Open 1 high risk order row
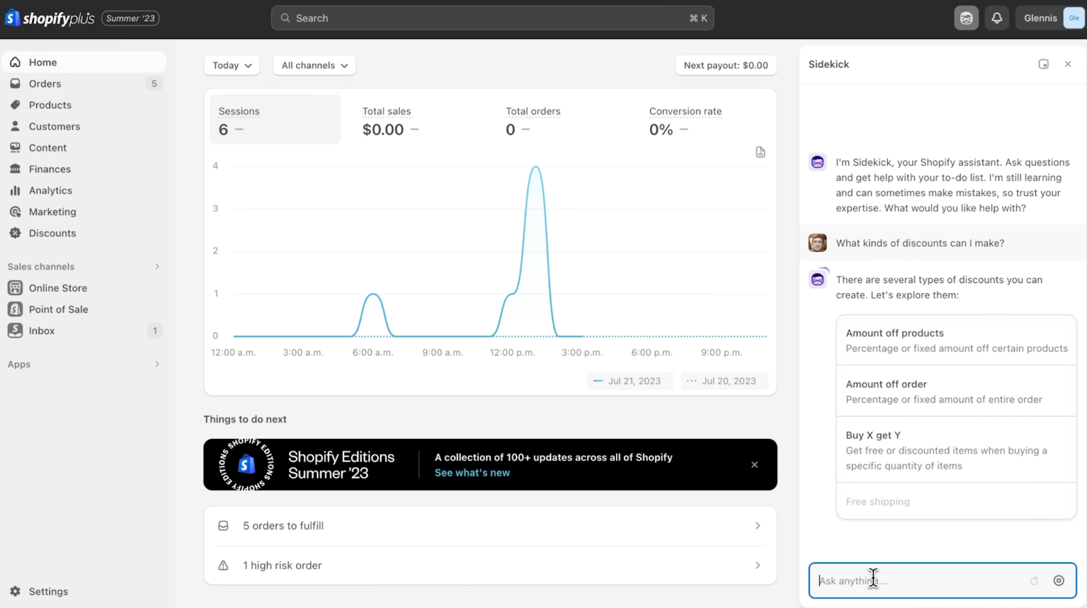Image resolution: width=1087 pixels, height=608 pixels. coord(490,565)
